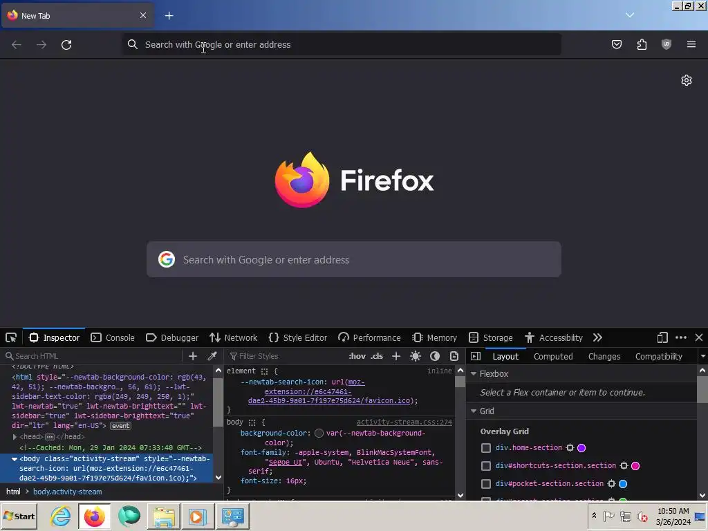Go forward one page
This screenshot has width=708, height=531.
click(x=41, y=45)
